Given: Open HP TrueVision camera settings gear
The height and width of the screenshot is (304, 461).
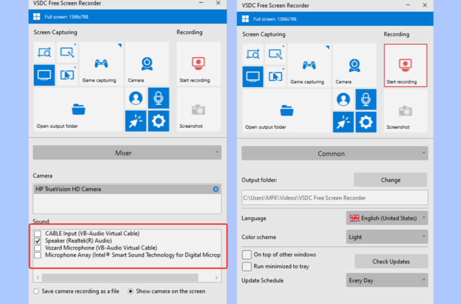Looking at the screenshot, I should pyautogui.click(x=216, y=189).
